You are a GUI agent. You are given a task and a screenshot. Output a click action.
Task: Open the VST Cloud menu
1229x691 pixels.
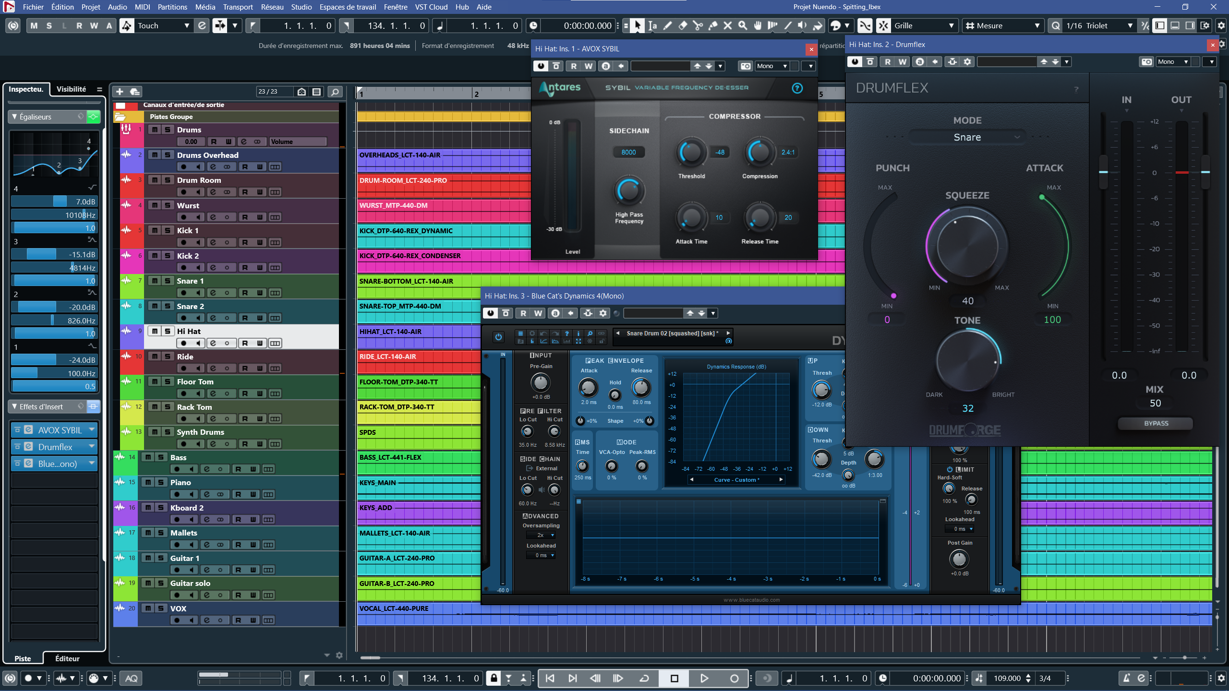click(x=431, y=7)
